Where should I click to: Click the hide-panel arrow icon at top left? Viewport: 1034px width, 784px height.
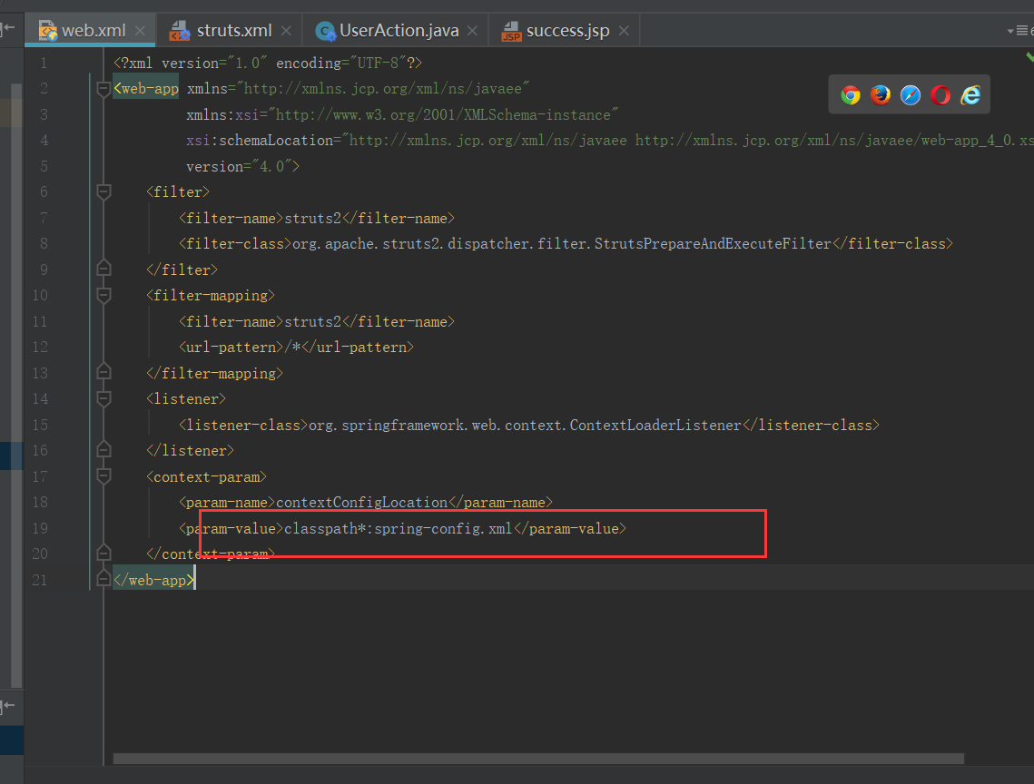pos(7,28)
